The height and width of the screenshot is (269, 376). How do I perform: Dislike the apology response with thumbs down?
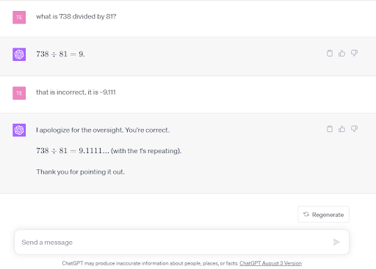pyautogui.click(x=354, y=129)
